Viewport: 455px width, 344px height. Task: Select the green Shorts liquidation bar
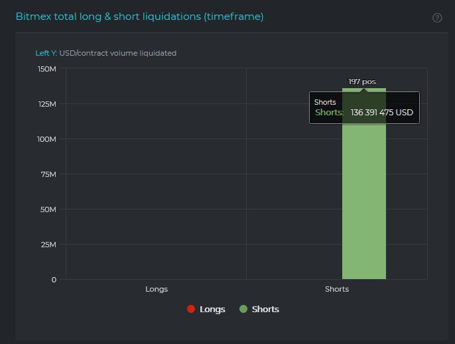coord(364,184)
